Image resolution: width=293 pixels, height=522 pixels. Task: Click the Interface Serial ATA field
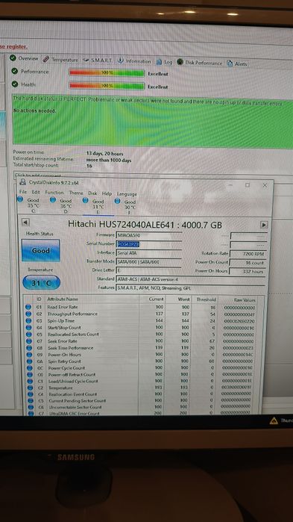tap(148, 253)
